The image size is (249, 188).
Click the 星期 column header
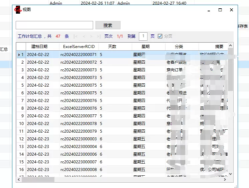[146, 47]
